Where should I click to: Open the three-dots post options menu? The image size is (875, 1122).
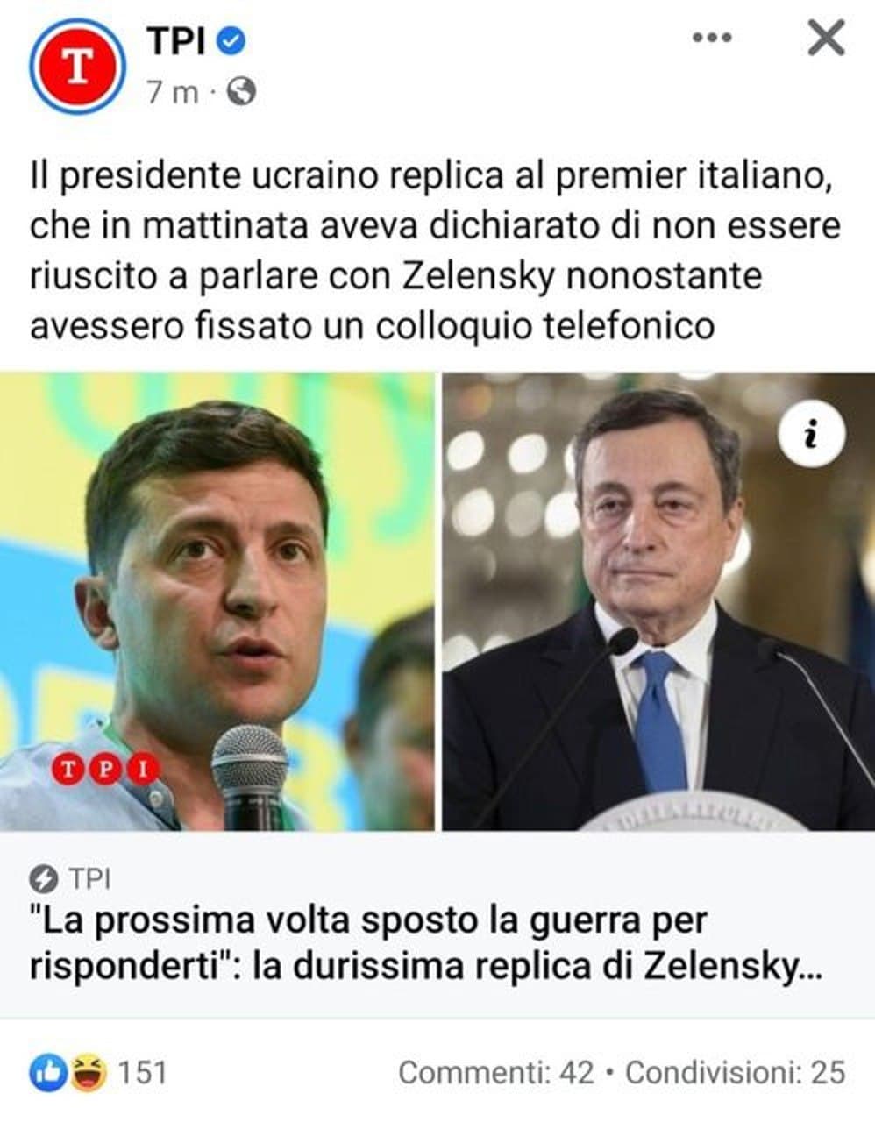coord(711,38)
